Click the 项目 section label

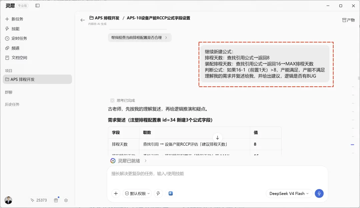pyautogui.click(x=9, y=71)
